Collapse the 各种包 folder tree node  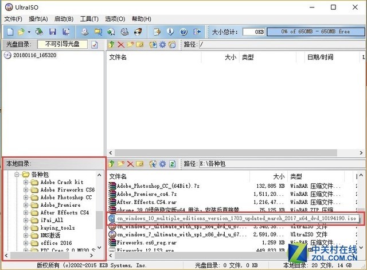point(17,175)
